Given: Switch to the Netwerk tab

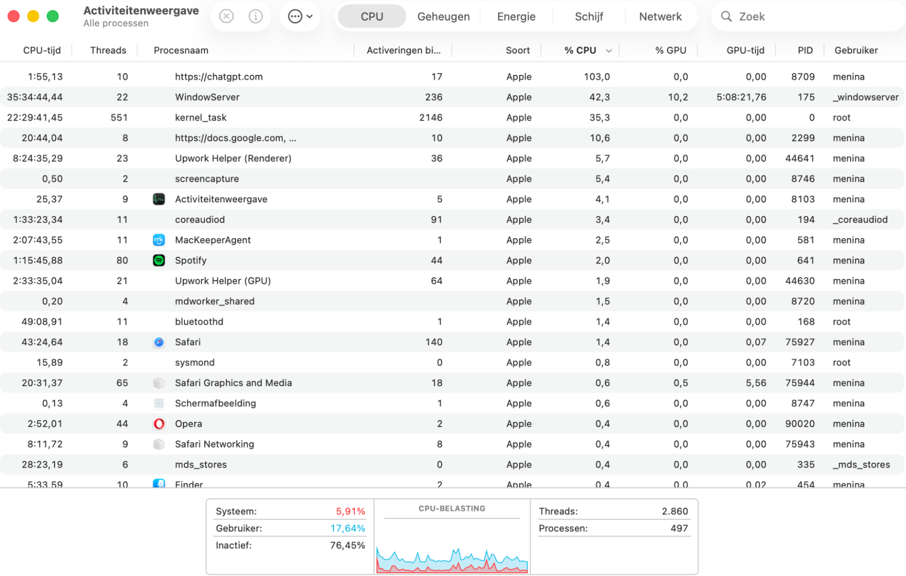Looking at the screenshot, I should tap(660, 16).
